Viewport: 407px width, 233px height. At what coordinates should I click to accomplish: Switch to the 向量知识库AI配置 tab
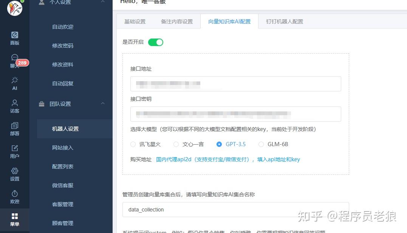(229, 22)
